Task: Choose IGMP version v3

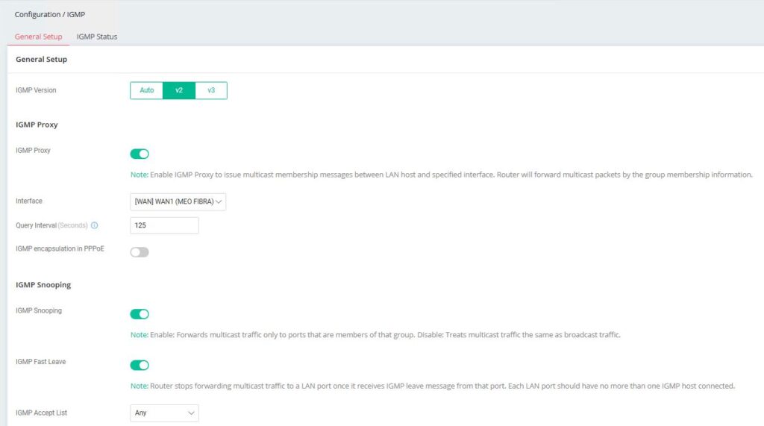Action: click(x=211, y=90)
